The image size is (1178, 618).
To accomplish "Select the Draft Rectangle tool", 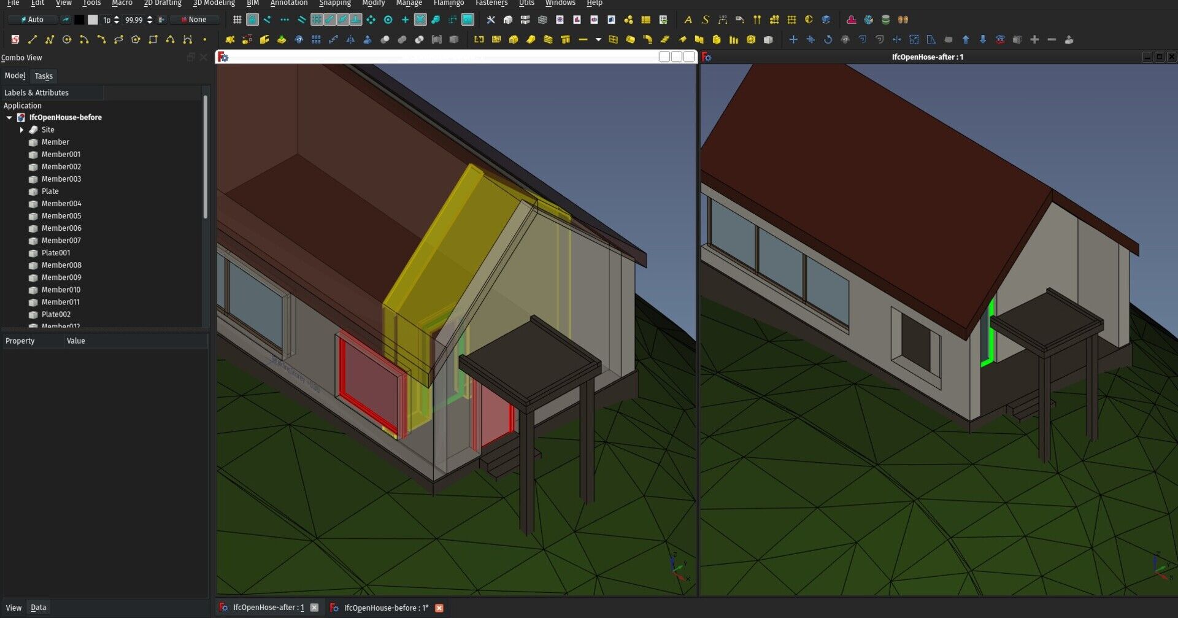I will [153, 40].
